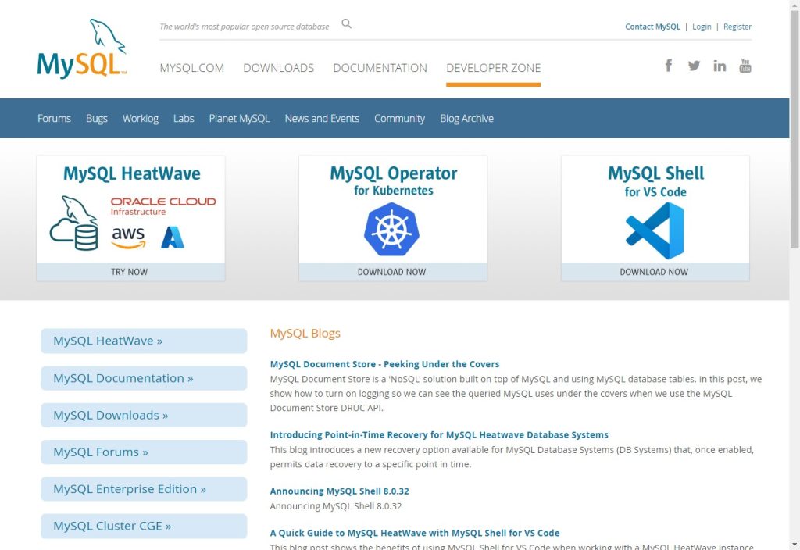The image size is (800, 550).
Task: Click DOWNLOAD NOW under MySQL Operator
Action: click(392, 272)
